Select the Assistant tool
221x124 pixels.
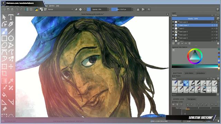click(4, 102)
